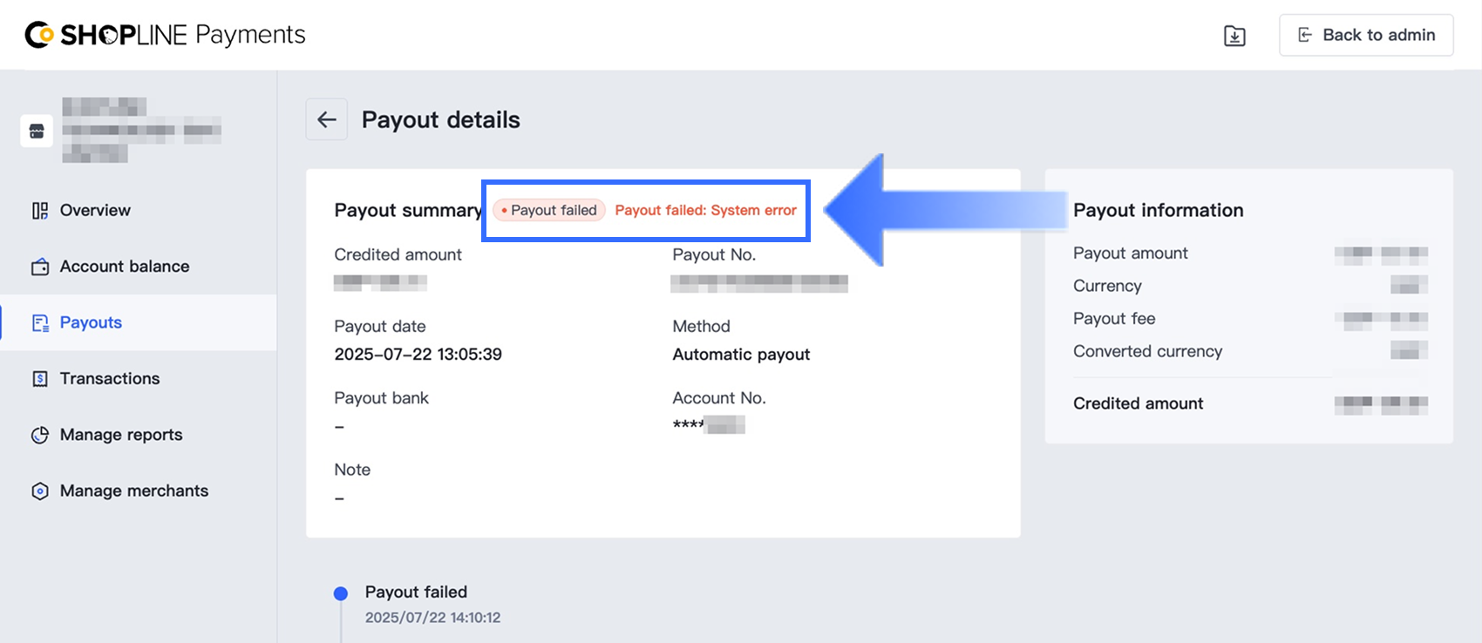Click the Payout failed status badge
Screen dimensions: 1482x643
click(x=549, y=211)
